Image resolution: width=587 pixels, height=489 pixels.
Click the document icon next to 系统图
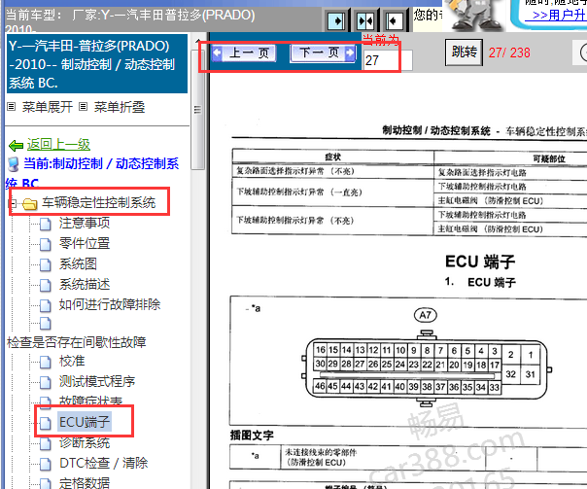tap(46, 264)
